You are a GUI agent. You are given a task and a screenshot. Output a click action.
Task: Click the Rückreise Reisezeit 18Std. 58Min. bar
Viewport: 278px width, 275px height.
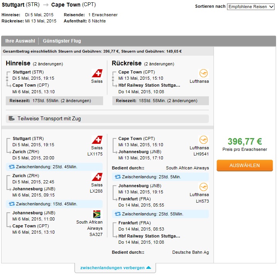click(161, 101)
